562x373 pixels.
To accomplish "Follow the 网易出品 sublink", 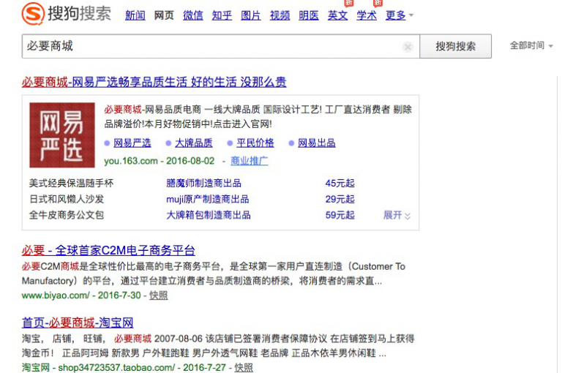I will pyautogui.click(x=316, y=143).
